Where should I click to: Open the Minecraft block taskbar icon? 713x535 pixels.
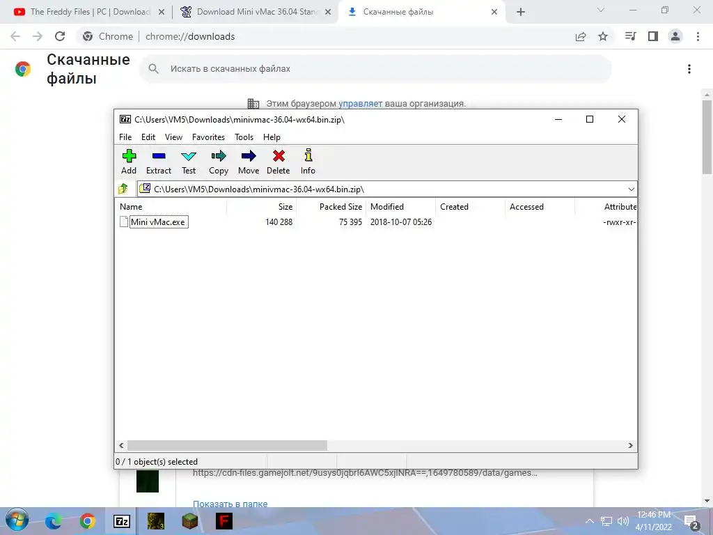tap(189, 521)
